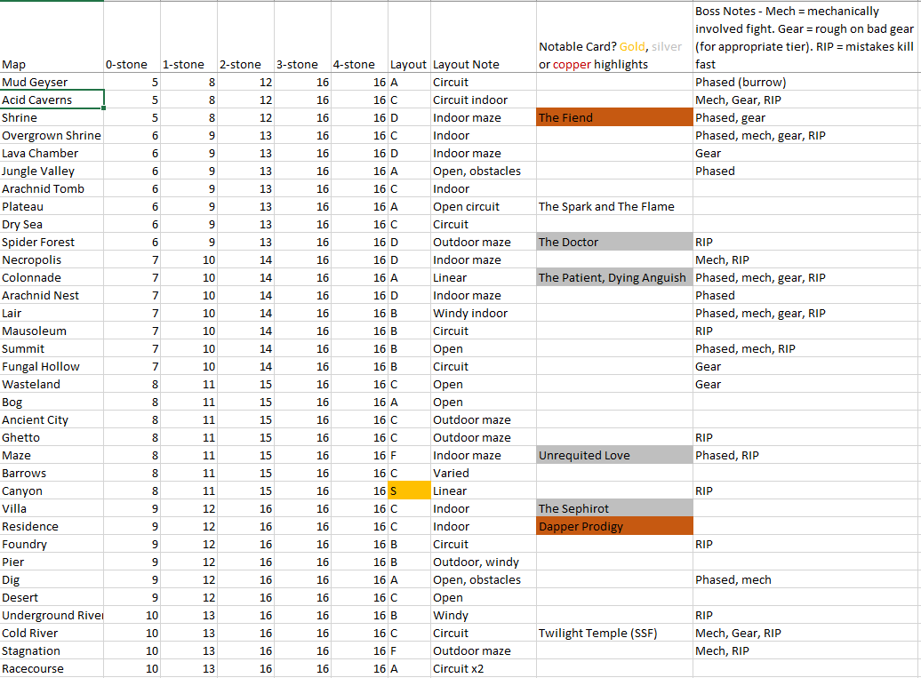Click the Boss Notes header cell
This screenshot has height=678, width=921.
[x=807, y=37]
